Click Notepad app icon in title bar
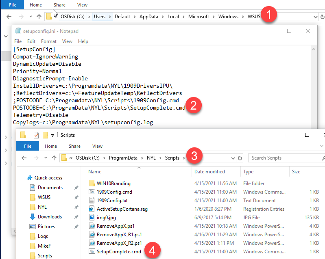Image resolution: width=325 pixels, height=259 pixels. (x=18, y=31)
